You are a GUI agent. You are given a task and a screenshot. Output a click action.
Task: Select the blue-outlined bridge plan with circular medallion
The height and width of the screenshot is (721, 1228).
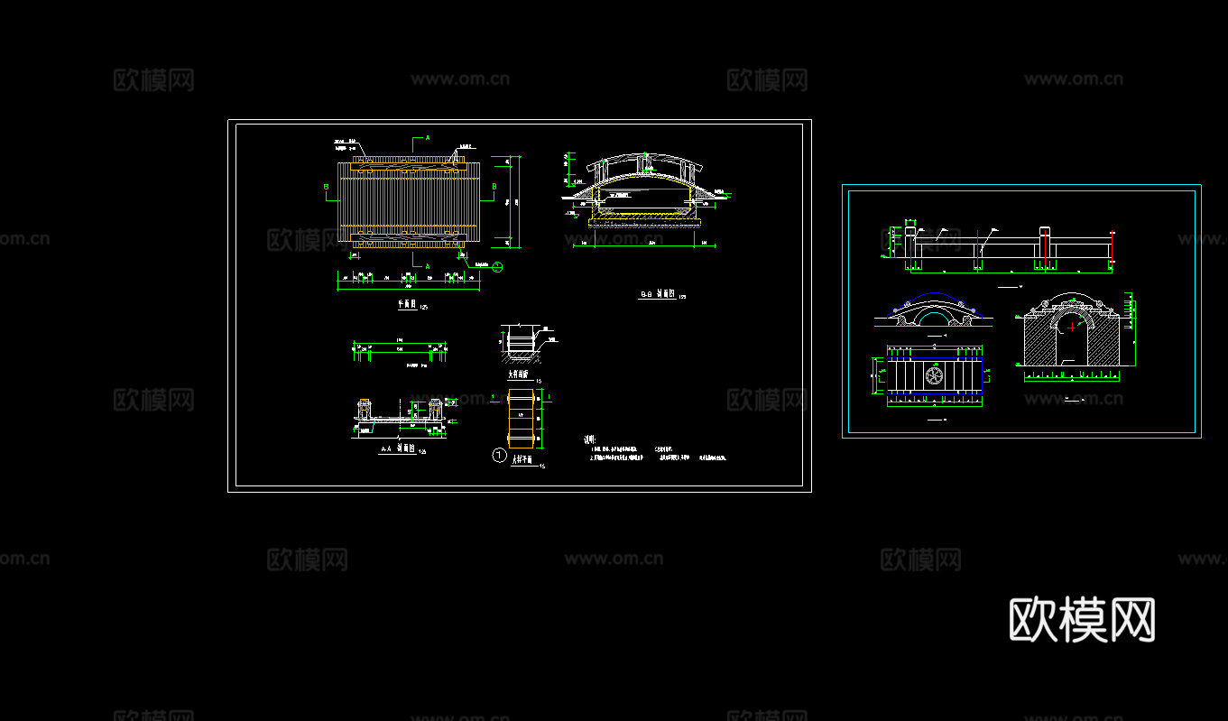click(x=934, y=375)
